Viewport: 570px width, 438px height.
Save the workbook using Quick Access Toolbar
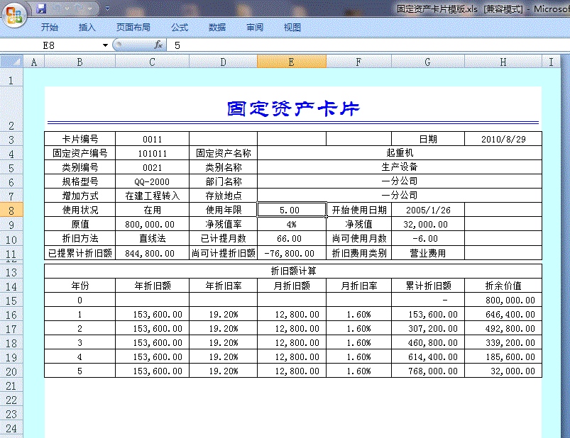(42, 8)
